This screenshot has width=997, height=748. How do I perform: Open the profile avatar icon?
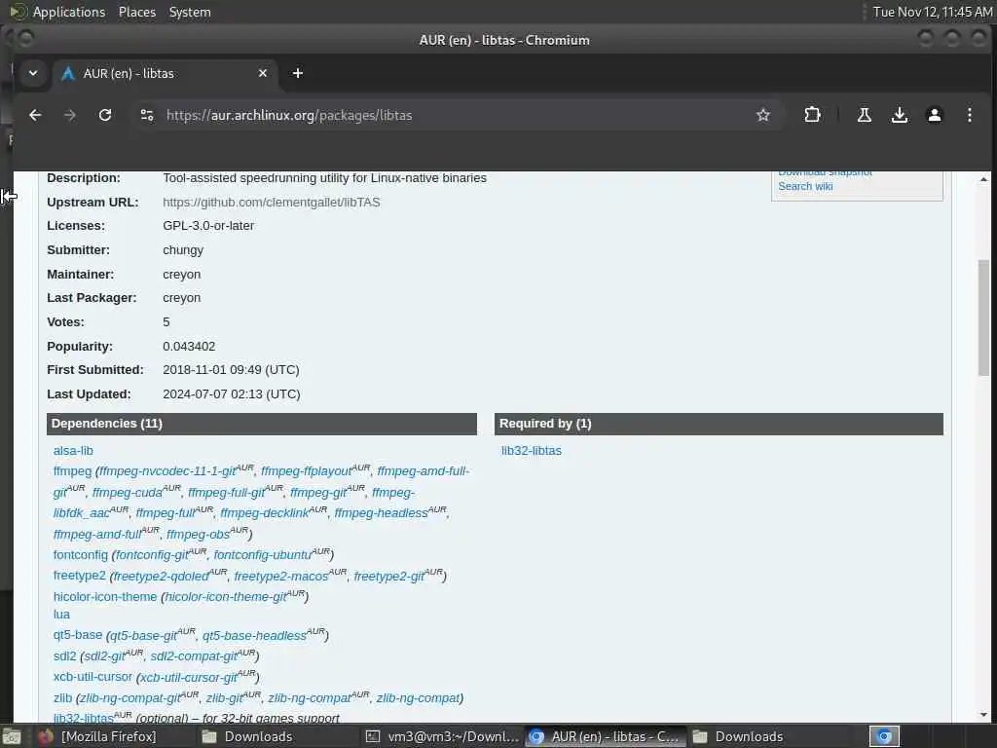pos(934,115)
